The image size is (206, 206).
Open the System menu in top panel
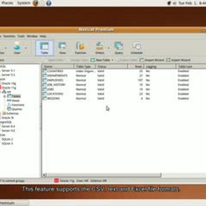pos(23,3)
